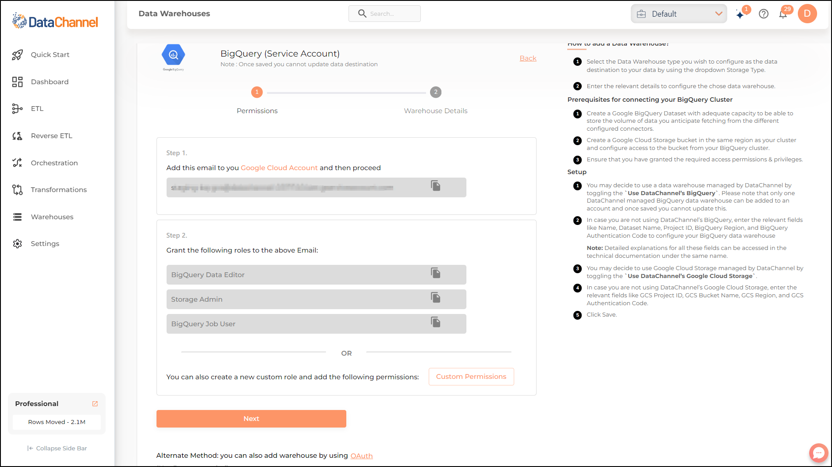Click the ETL menu label
The image size is (832, 467).
tap(37, 109)
